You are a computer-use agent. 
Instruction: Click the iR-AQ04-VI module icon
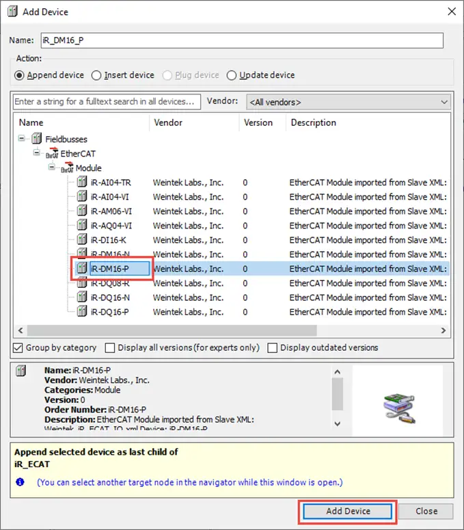click(x=82, y=225)
